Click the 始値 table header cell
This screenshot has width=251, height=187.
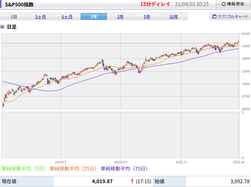pos(170,181)
